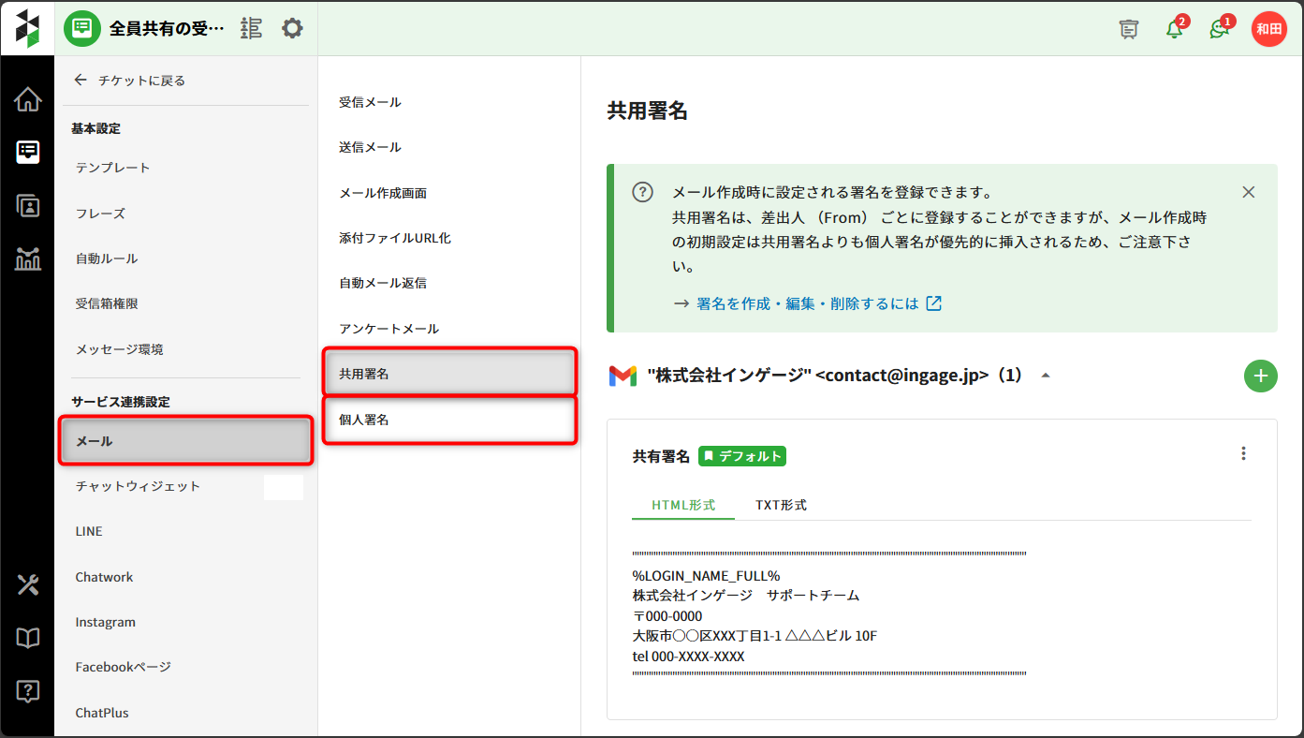
Task: Click the home icon in left rail
Action: [x=27, y=99]
